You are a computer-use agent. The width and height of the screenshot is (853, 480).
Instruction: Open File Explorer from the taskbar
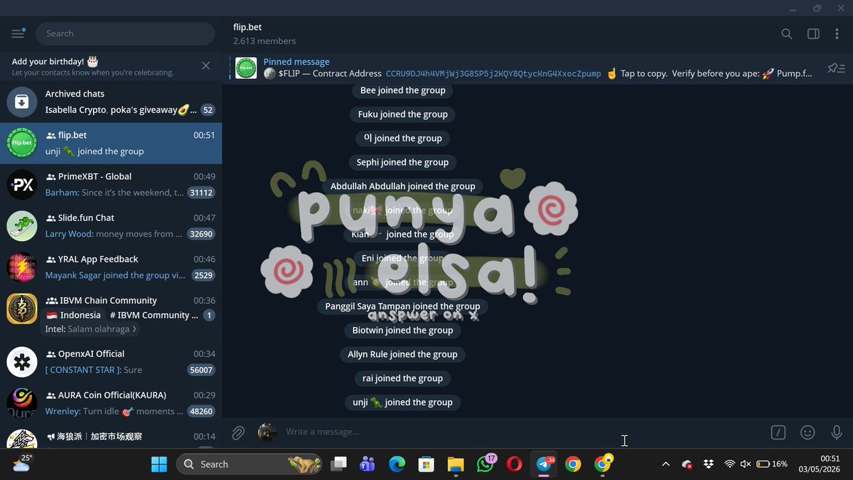coord(456,464)
